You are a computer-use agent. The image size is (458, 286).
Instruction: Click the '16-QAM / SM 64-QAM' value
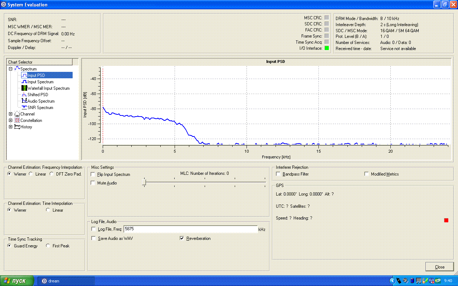tap(400, 31)
